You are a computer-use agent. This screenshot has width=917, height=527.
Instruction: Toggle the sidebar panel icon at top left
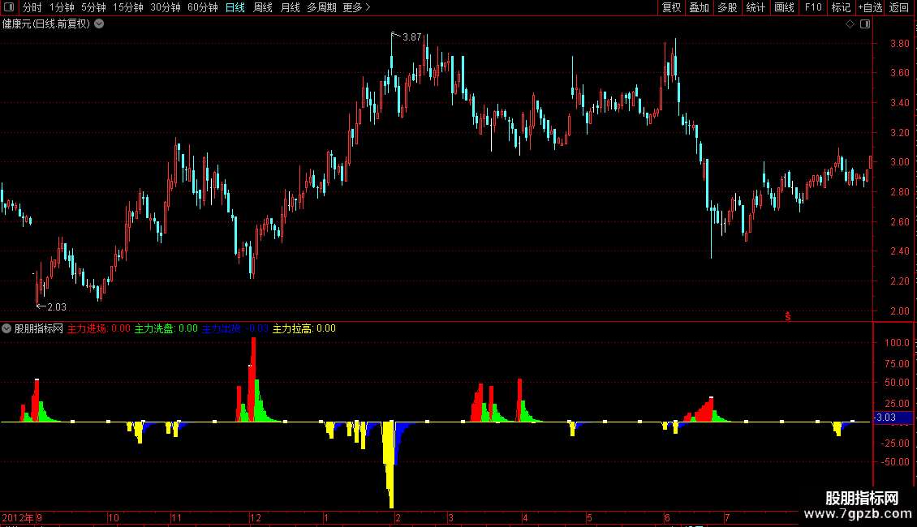9,7
